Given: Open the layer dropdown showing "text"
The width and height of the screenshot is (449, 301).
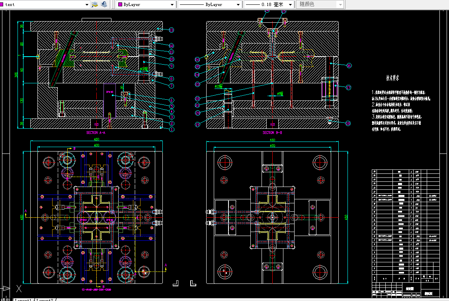Looking at the screenshot, I should click(x=45, y=4).
